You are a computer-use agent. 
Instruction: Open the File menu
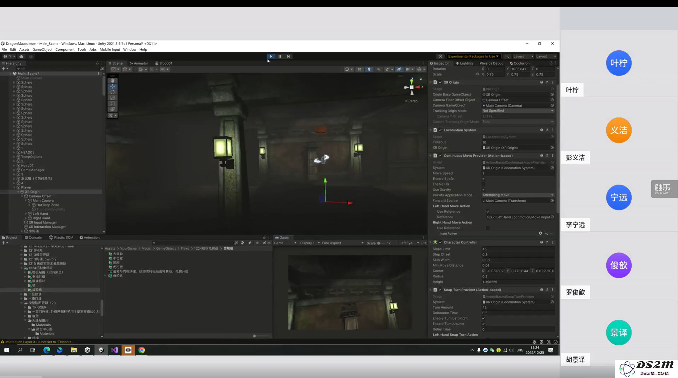coord(4,49)
